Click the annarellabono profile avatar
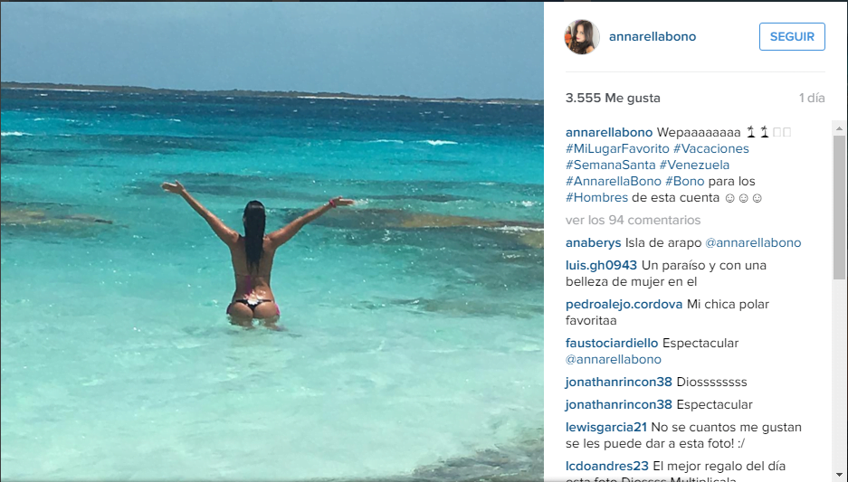This screenshot has height=482, width=848. 582,37
